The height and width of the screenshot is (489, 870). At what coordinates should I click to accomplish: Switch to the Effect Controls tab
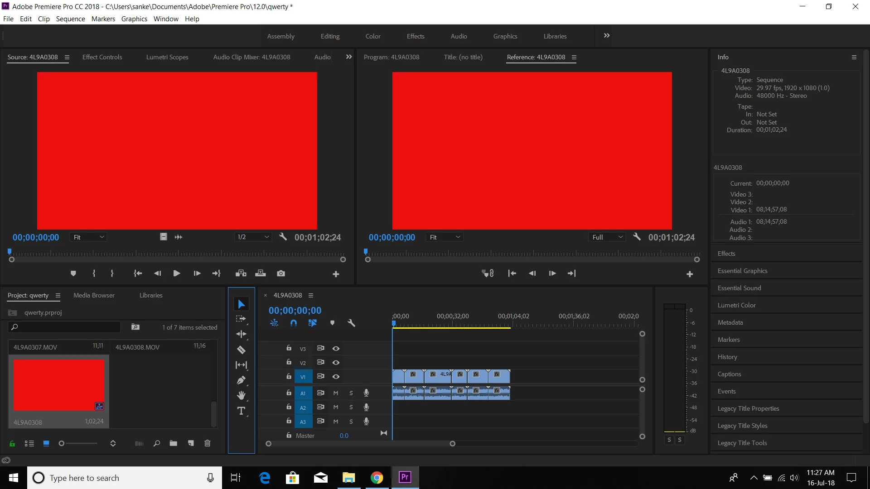[x=102, y=57]
